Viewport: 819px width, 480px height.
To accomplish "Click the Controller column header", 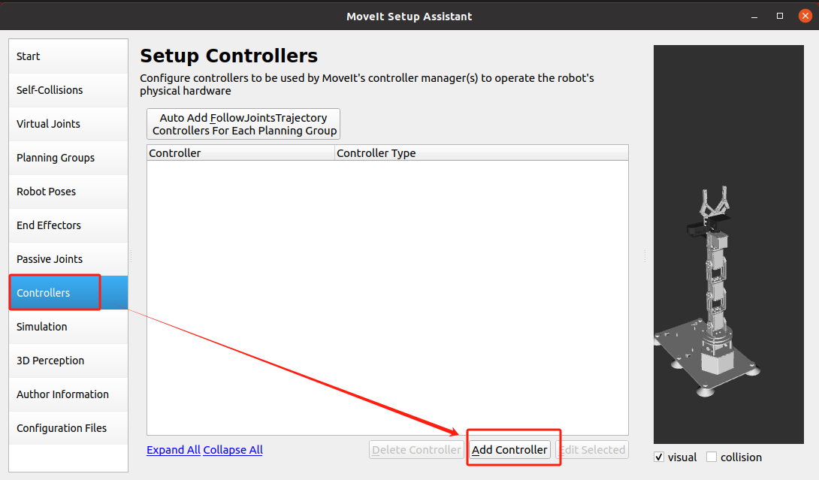I will click(240, 153).
